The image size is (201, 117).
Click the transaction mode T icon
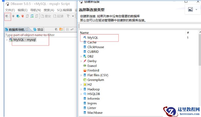pyautogui.click(x=68, y=16)
